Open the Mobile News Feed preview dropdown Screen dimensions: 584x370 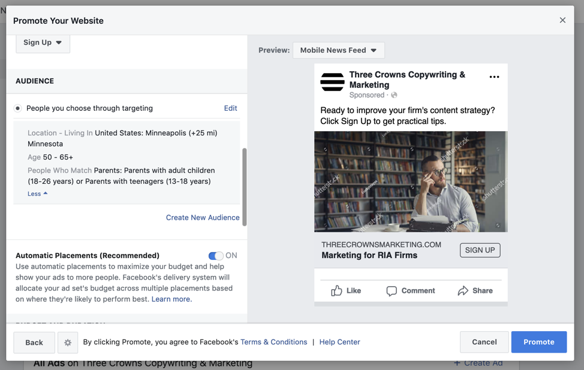[339, 50]
